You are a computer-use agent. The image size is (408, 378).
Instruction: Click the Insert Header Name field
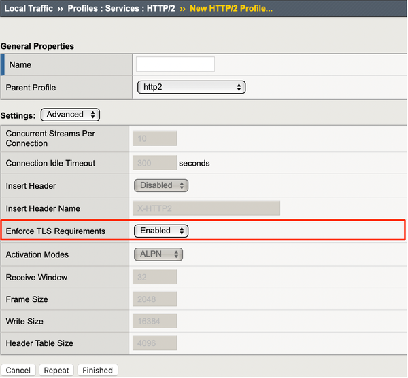pyautogui.click(x=207, y=208)
